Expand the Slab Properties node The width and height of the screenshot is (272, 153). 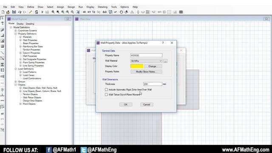coord(20,40)
